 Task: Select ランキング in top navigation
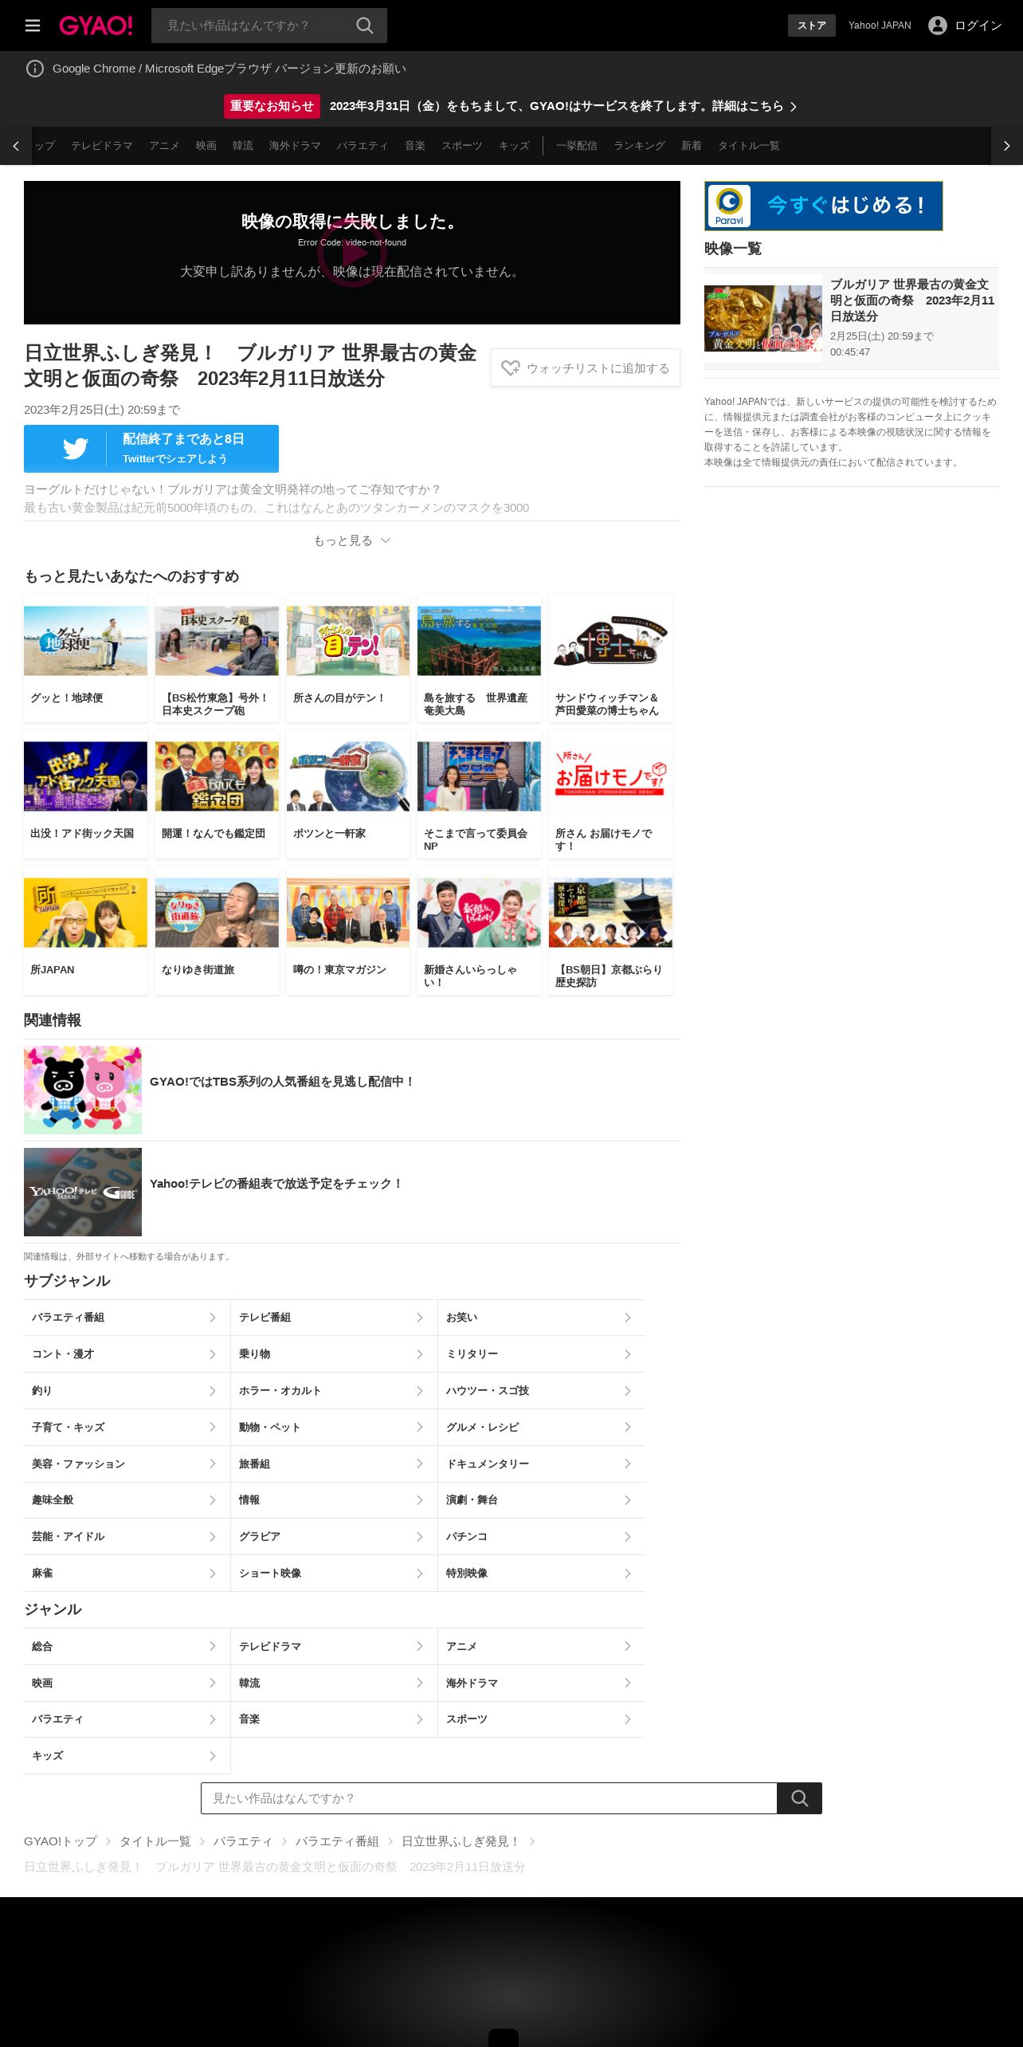pos(639,146)
